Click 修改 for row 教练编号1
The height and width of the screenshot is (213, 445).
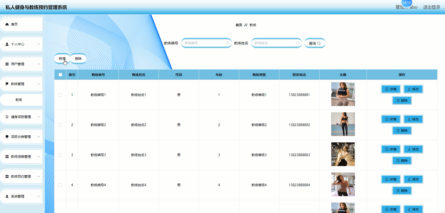coord(413,89)
